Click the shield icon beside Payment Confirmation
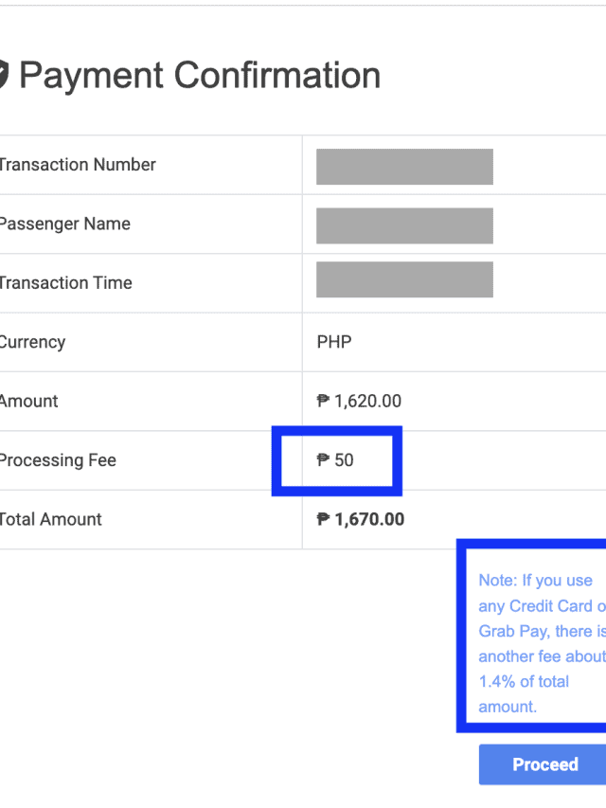Screen dimensions: 606x808 click(x=3, y=75)
